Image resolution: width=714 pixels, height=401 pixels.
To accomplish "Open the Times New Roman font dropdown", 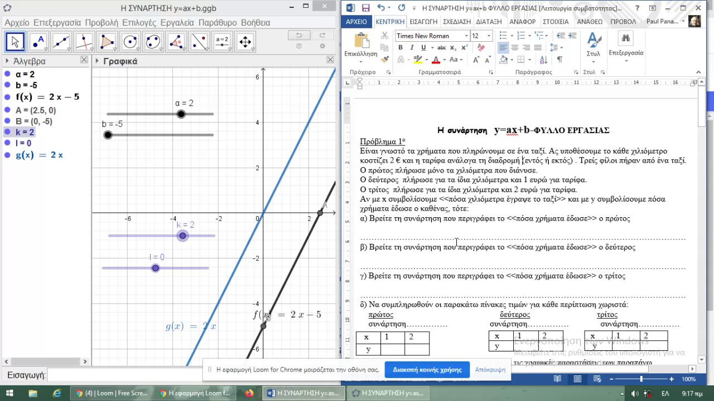I will click(466, 36).
